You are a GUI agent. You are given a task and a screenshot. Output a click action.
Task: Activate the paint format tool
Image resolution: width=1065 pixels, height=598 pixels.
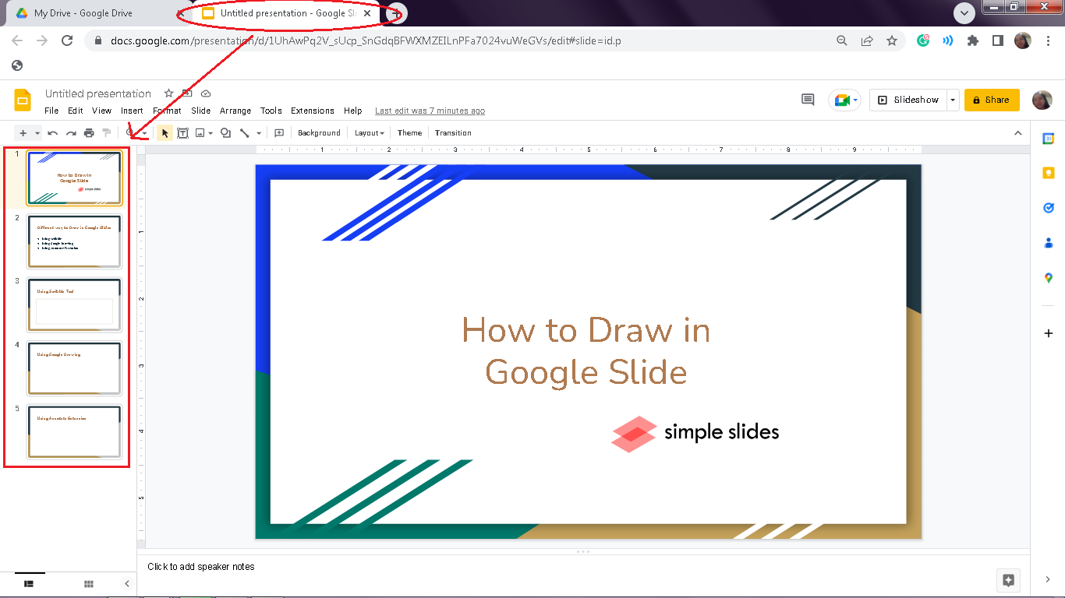107,133
